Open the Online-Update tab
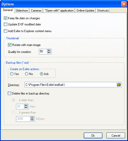The width and height of the screenshot is (128, 141). point(85,11)
